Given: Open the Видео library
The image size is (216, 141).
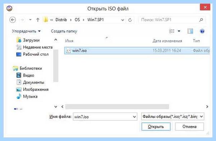Looking at the screenshot, I should pos(25,75).
